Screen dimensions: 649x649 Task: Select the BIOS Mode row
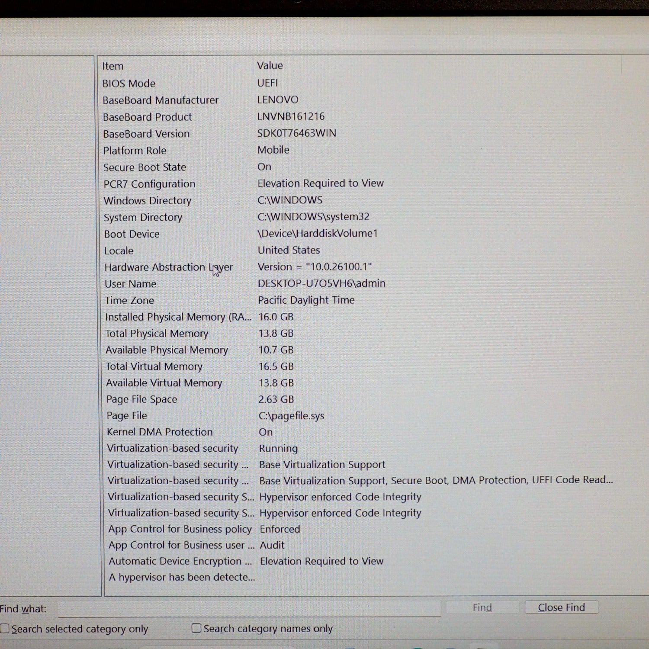click(129, 84)
